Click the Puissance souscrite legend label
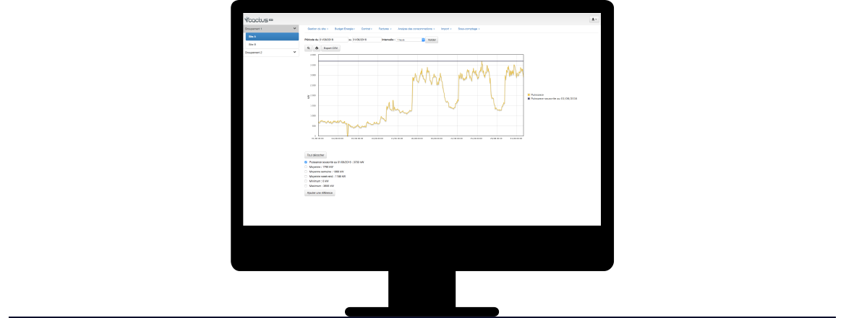The image size is (846, 318). pos(554,99)
